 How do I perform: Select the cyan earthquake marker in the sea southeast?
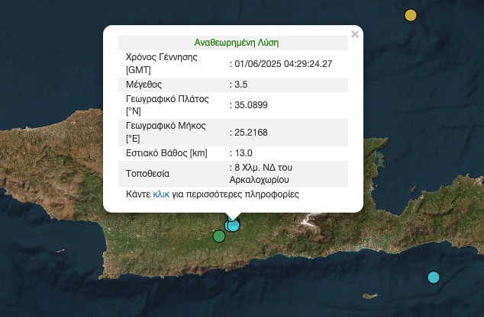click(434, 277)
